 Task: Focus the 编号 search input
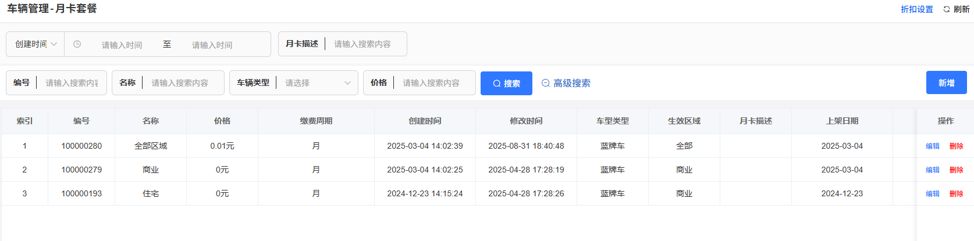(x=72, y=83)
